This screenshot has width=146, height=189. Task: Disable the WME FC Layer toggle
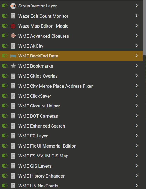point(5,136)
